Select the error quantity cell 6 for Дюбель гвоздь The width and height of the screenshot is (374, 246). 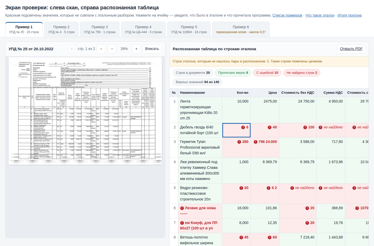236,130
